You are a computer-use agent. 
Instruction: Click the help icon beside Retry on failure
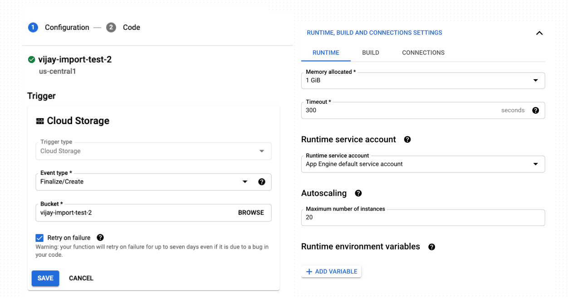coord(100,237)
